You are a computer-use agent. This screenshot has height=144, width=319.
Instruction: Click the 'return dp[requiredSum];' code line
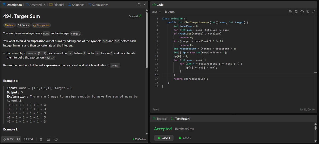tap(191, 79)
